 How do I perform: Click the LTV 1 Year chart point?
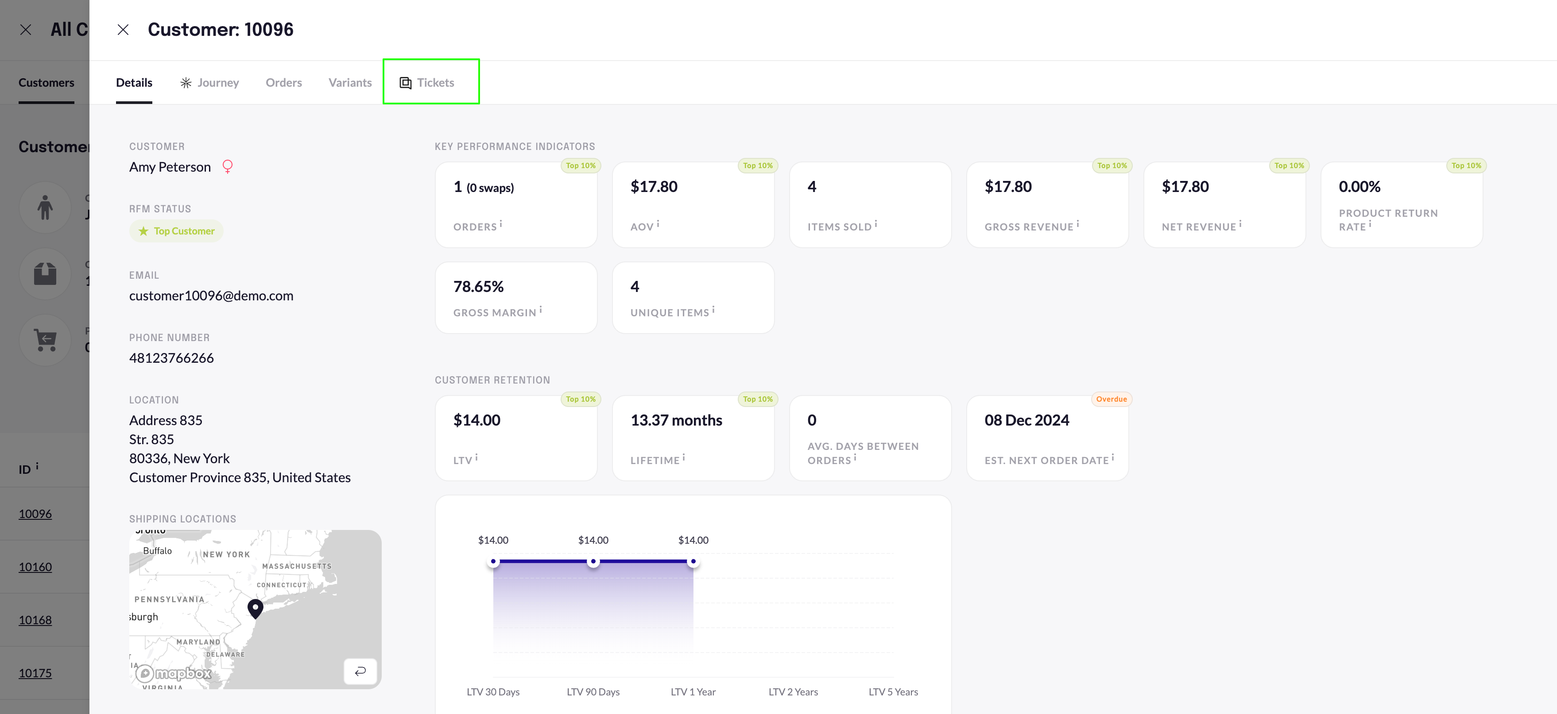click(x=693, y=562)
